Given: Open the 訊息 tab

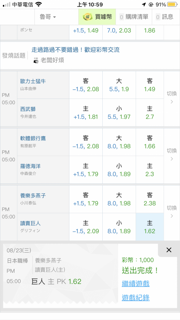Looking at the screenshot, I should [x=164, y=17].
